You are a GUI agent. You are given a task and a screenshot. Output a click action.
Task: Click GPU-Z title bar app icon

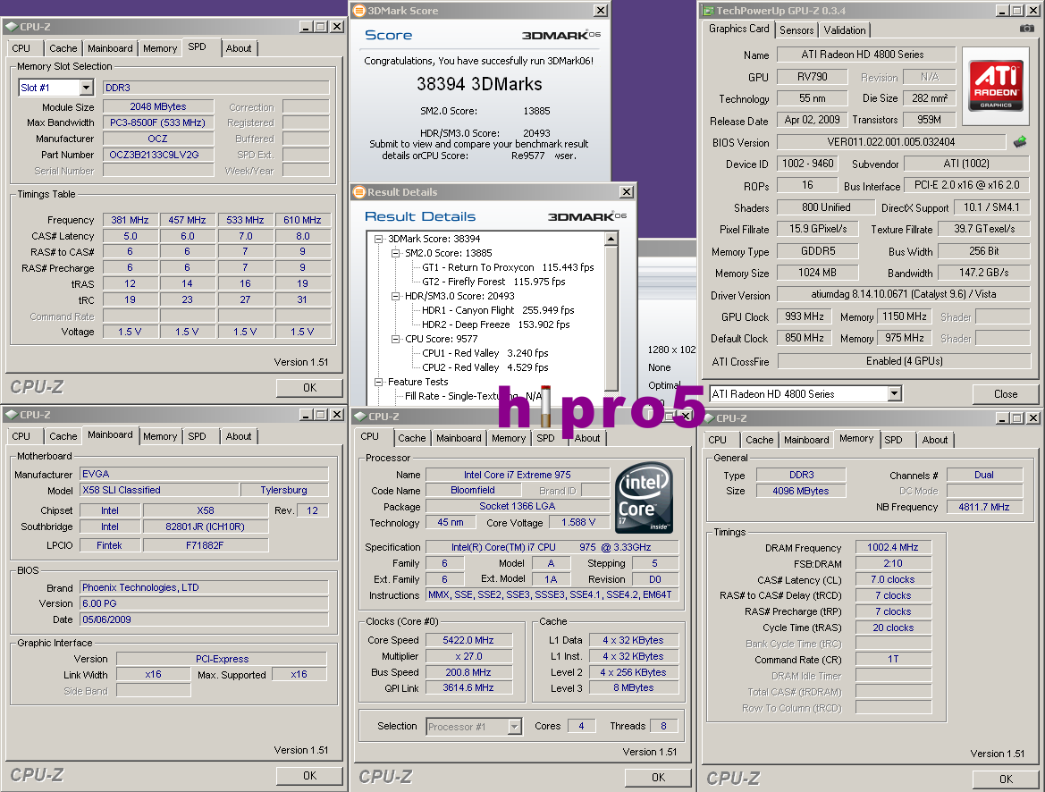(708, 11)
